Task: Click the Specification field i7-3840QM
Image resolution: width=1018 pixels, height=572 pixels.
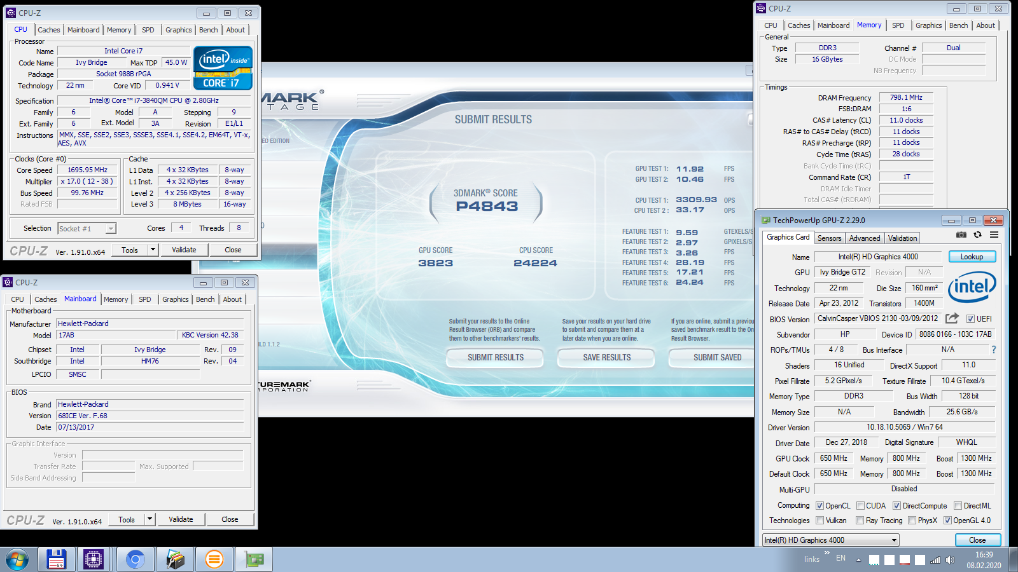Action: pyautogui.click(x=154, y=100)
